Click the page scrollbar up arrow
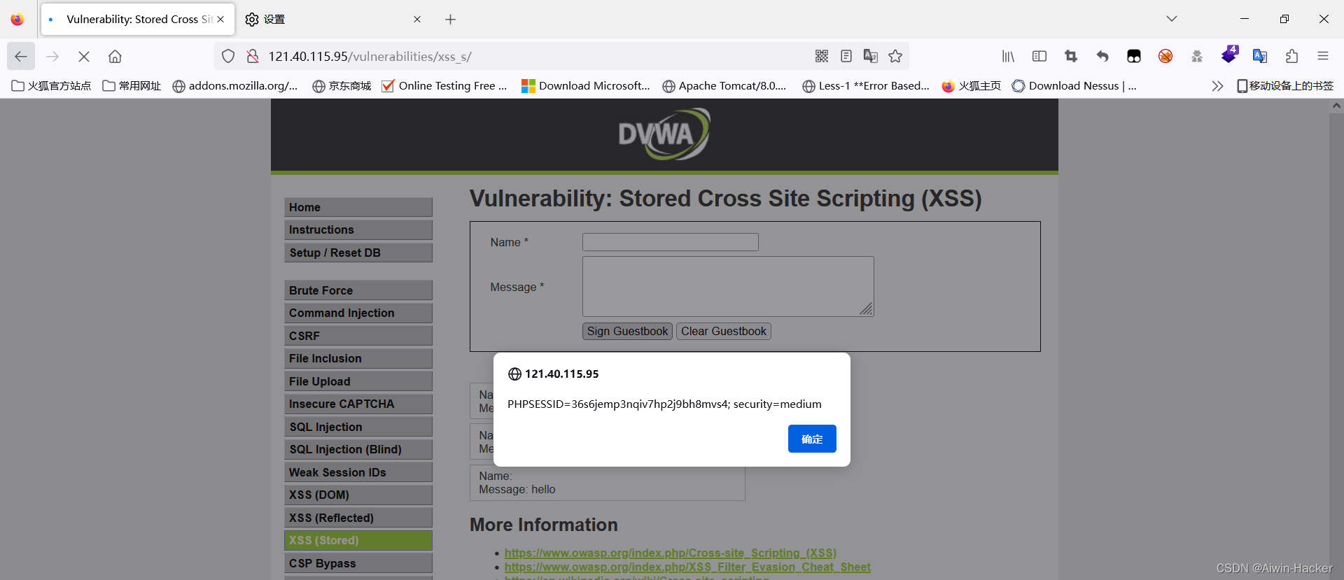 coord(1336,106)
